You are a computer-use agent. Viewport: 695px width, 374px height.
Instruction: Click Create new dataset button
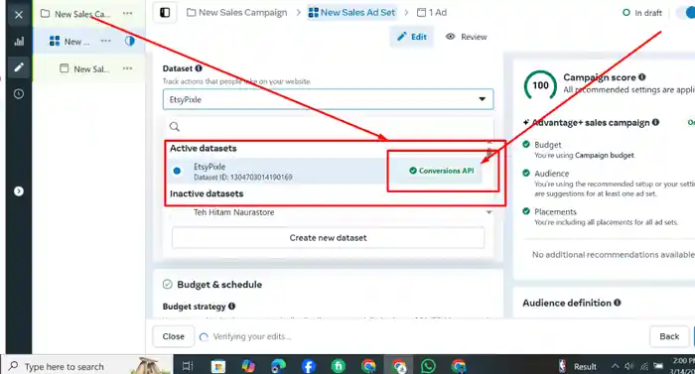[x=328, y=238]
